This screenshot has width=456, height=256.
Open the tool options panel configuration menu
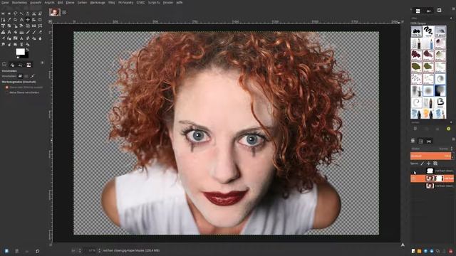[42, 63]
